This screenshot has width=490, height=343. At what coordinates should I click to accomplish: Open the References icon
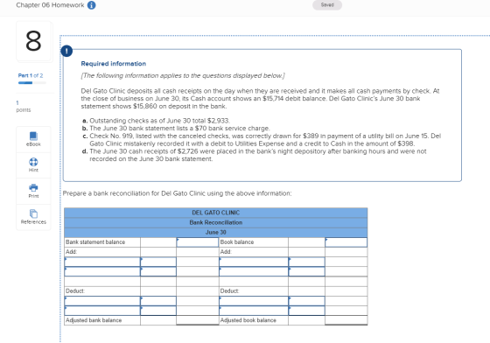pos(33,217)
